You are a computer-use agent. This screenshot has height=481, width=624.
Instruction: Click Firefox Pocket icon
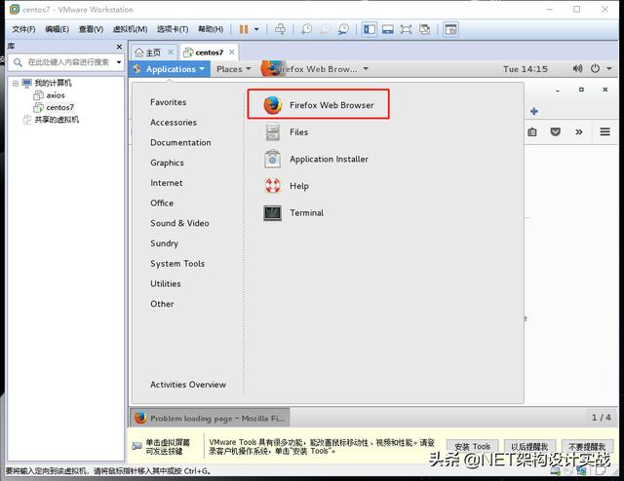click(555, 131)
